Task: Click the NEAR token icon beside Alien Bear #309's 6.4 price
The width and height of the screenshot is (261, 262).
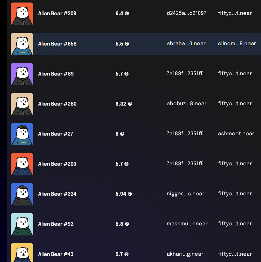Action: 127,13
